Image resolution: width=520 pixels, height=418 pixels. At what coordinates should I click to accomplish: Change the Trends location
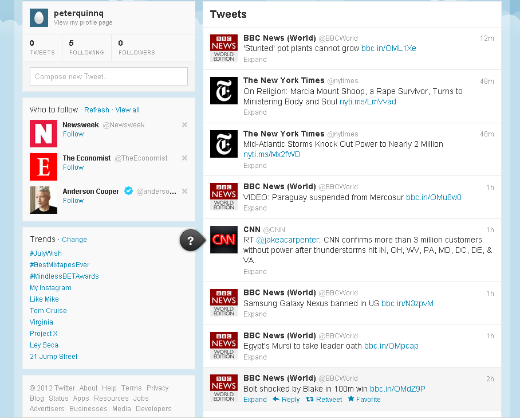74,239
